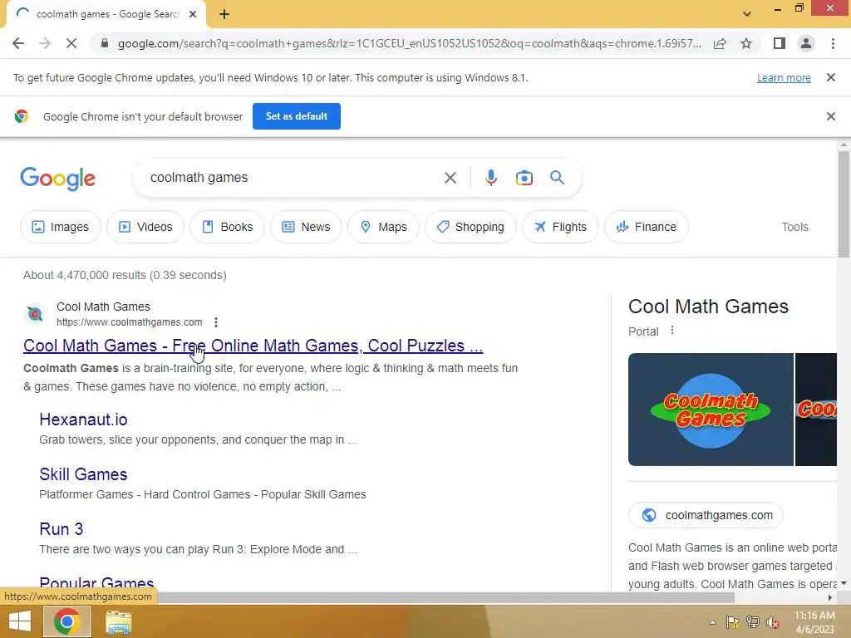Click the network tray icon
Screen dimensions: 851x638
point(753,622)
